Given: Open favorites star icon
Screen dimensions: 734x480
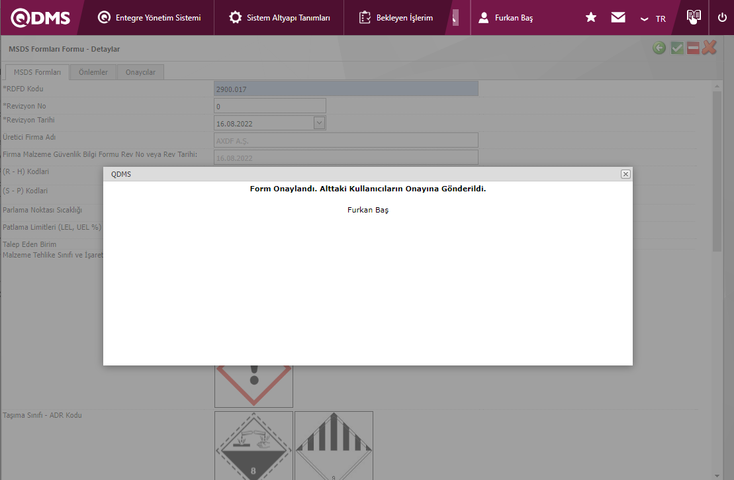Looking at the screenshot, I should 591,17.
